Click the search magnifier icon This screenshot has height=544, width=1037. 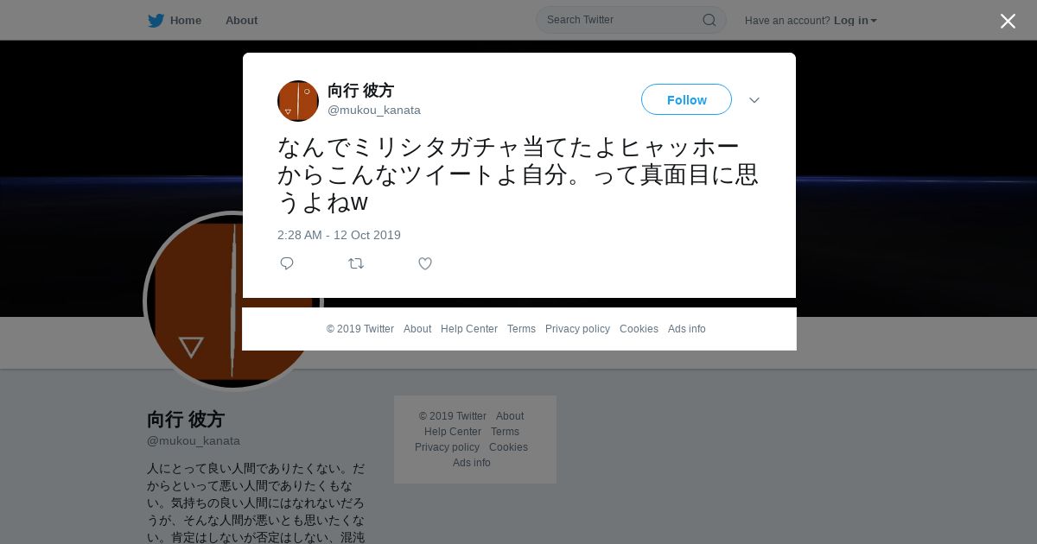click(x=709, y=20)
